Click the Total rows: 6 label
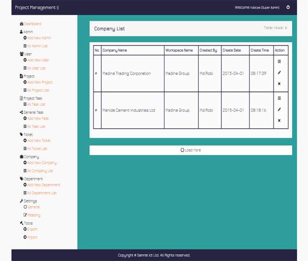 point(275,28)
